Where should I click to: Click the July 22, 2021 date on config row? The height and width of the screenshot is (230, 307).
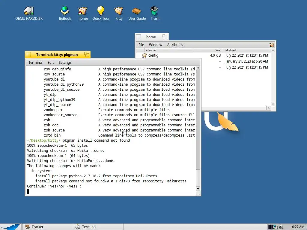point(246,55)
